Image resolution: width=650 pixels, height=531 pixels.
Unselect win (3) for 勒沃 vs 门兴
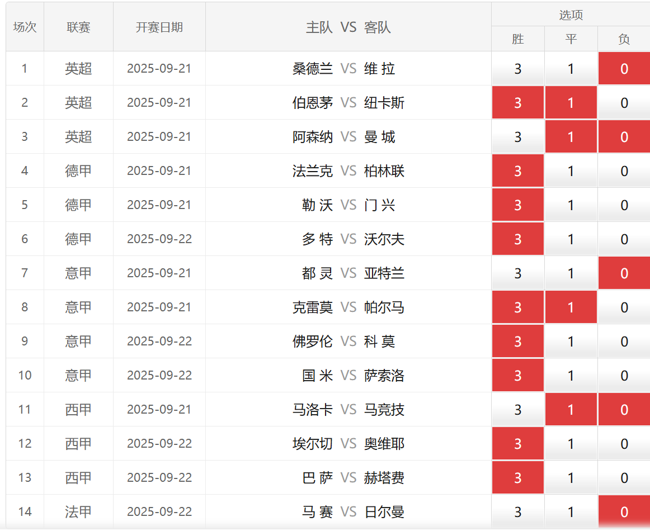pos(517,205)
